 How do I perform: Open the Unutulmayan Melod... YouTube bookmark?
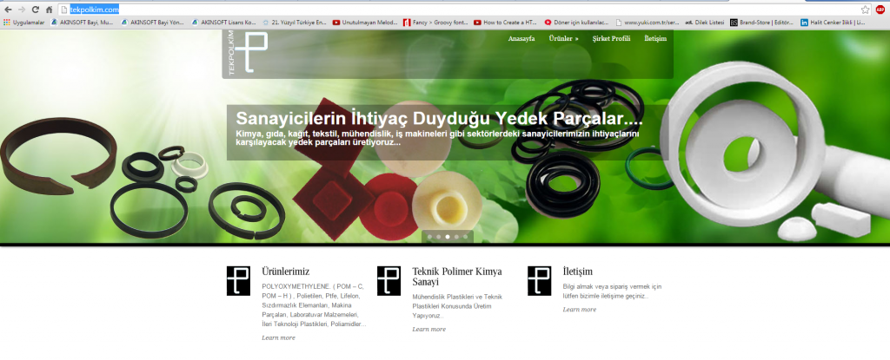pos(368,23)
